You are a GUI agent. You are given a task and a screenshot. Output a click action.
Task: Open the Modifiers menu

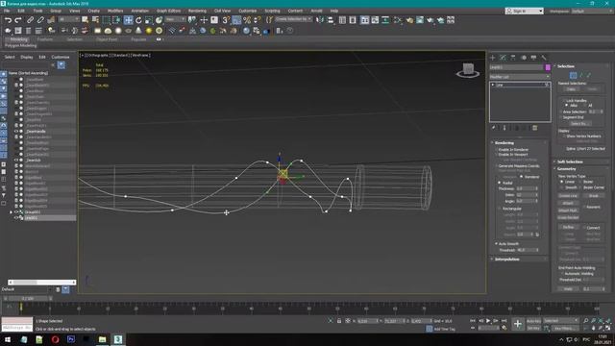pos(115,11)
